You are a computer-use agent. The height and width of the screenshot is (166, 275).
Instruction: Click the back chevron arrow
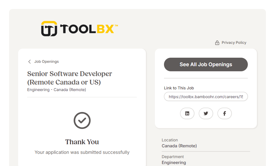(29, 62)
